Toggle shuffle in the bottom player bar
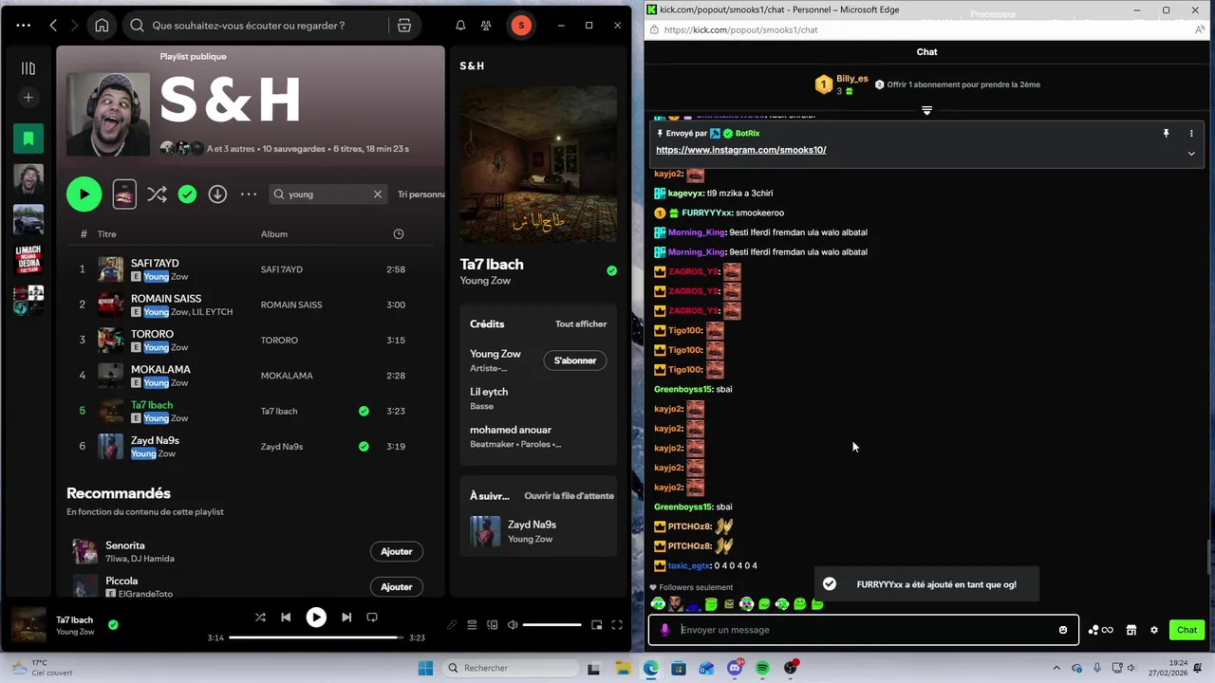Screen dimensions: 1215x683 tap(260, 617)
